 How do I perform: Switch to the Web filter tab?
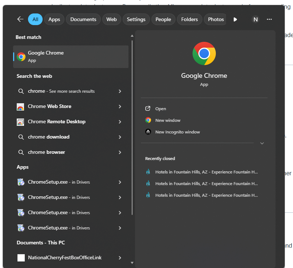[111, 19]
